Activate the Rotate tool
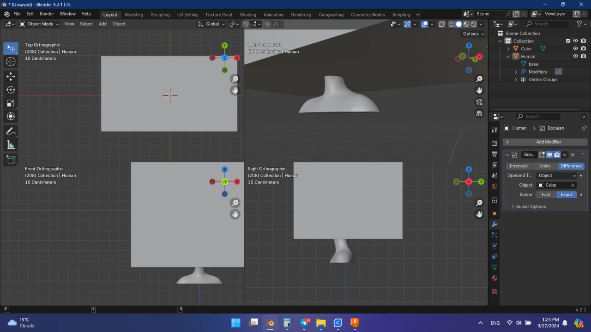The width and height of the screenshot is (591, 332). tap(11, 90)
